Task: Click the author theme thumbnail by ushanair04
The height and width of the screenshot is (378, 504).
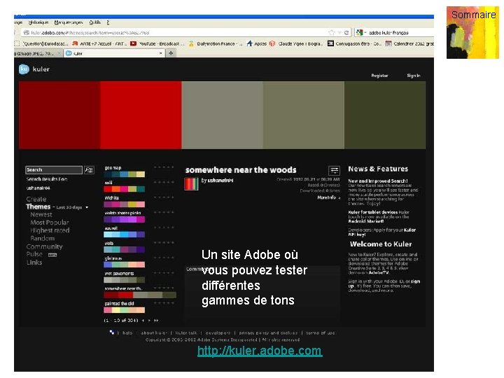Action: 191,183
